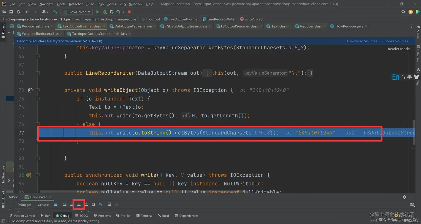Force Step Into red arrow icon

pyautogui.click(x=79, y=204)
